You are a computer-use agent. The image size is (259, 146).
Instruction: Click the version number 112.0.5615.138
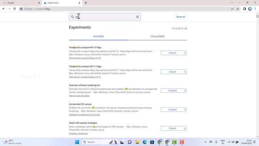click(x=179, y=28)
